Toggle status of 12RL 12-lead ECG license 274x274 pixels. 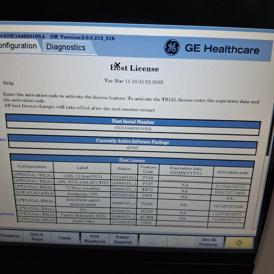point(124,177)
